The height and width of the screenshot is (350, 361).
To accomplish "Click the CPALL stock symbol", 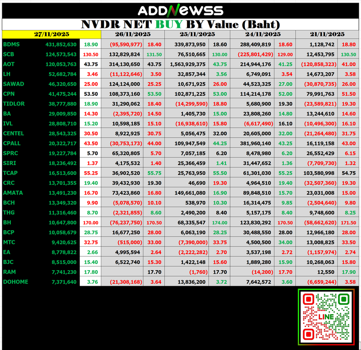I will tap(12, 143).
